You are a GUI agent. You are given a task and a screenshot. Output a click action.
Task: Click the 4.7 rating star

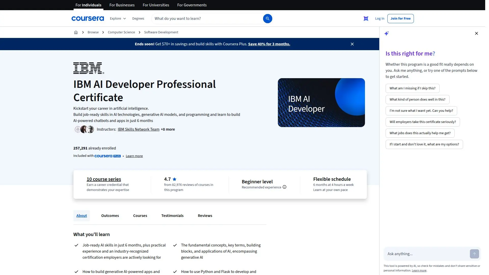point(174,179)
